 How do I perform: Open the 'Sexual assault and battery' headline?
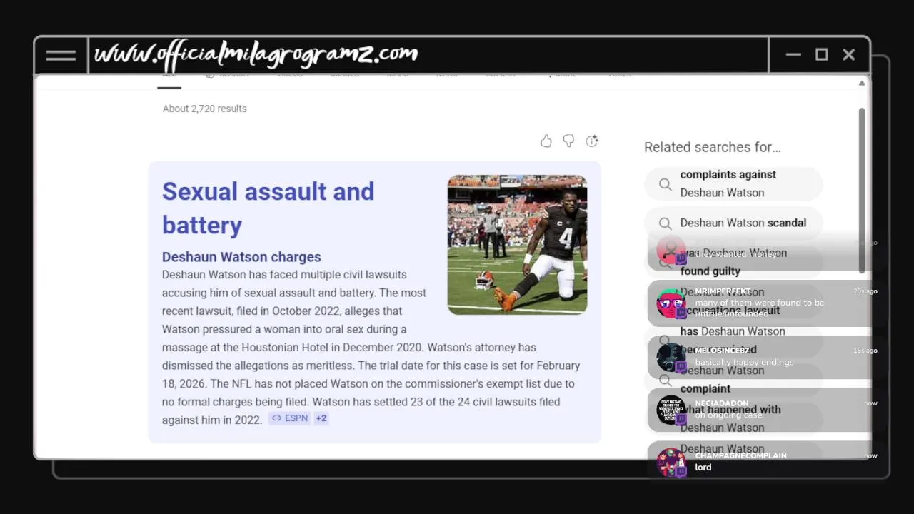pos(268,208)
